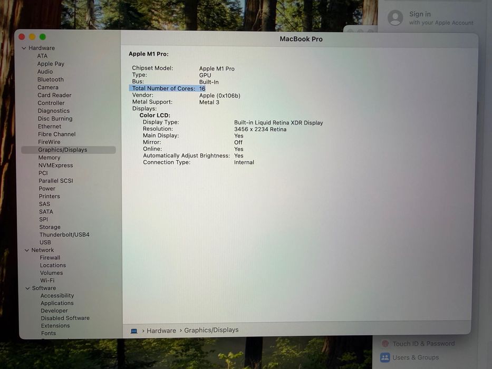Select Firewall under Network
Viewport: 492px width, 369px height.
[x=50, y=258]
